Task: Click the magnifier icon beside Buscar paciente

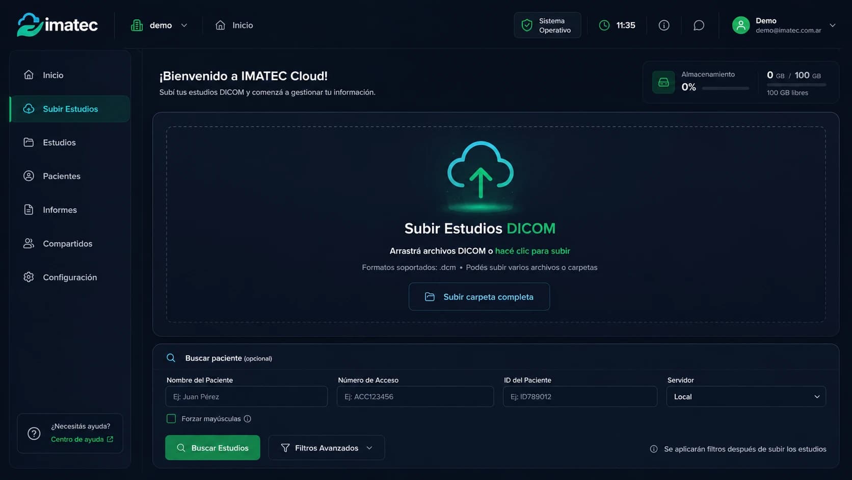Action: pos(171,358)
